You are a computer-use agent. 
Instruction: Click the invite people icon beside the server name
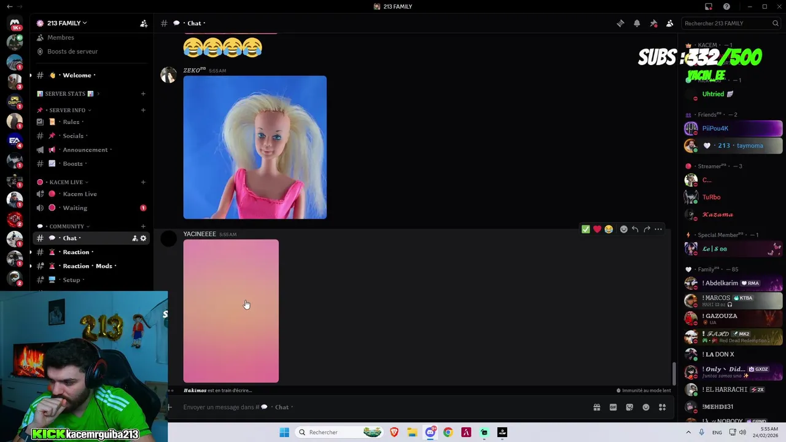(x=144, y=23)
